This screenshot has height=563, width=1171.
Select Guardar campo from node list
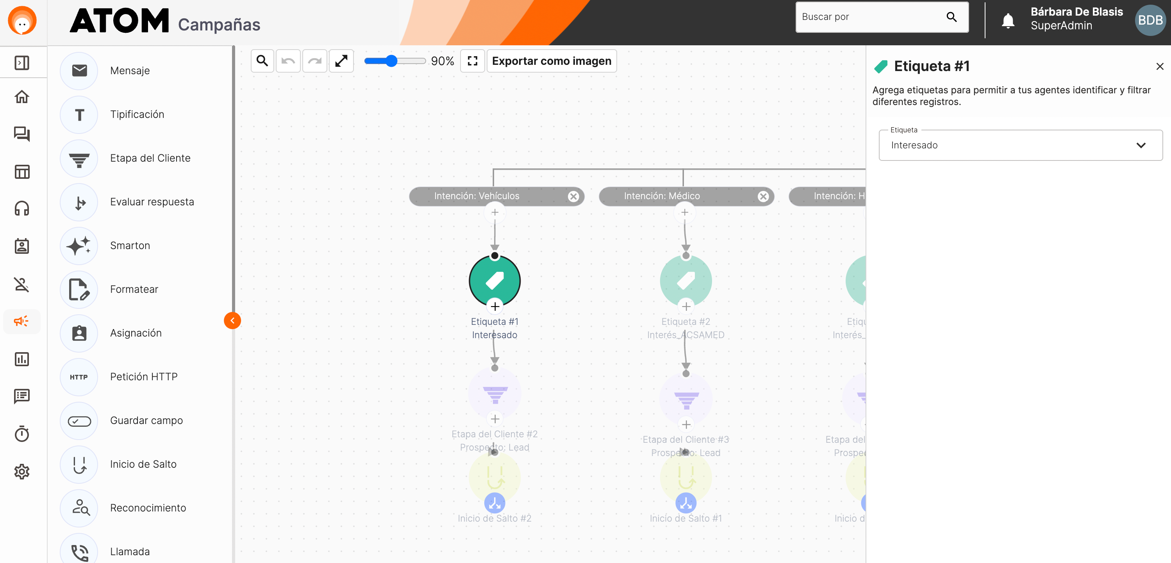click(x=146, y=420)
